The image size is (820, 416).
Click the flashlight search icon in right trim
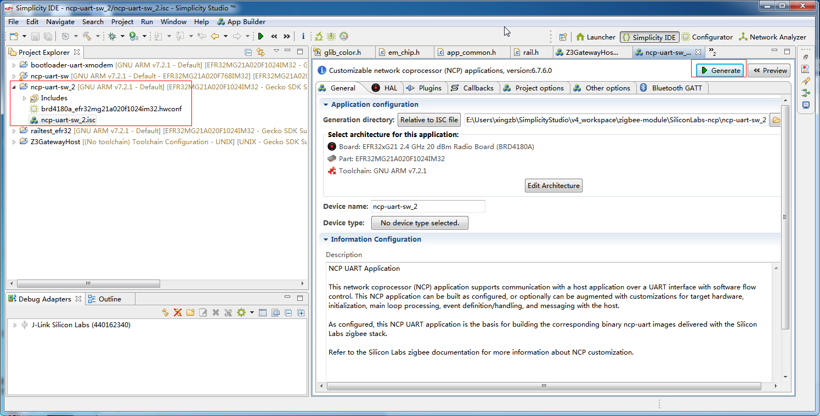(806, 81)
